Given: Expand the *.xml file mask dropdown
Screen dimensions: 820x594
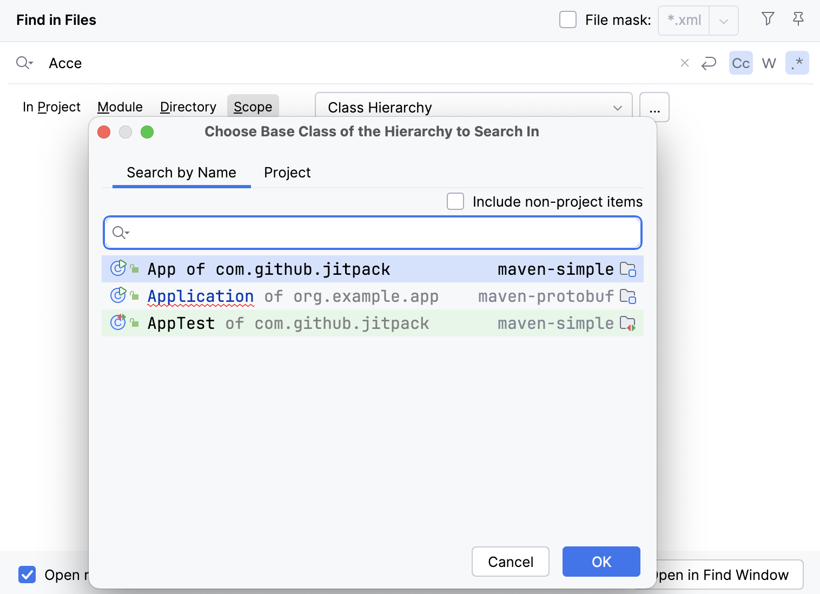Looking at the screenshot, I should [724, 20].
